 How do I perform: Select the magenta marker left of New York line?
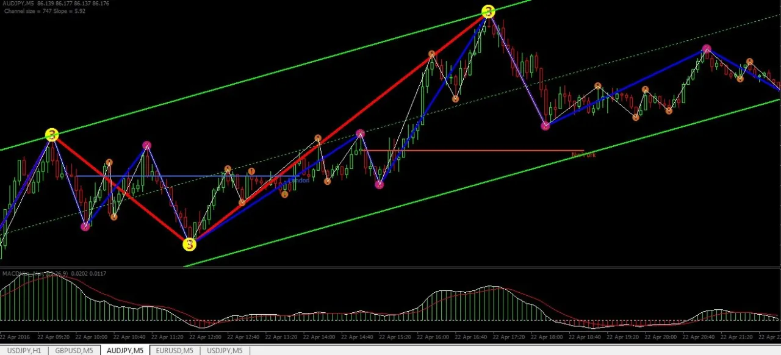[361, 133]
